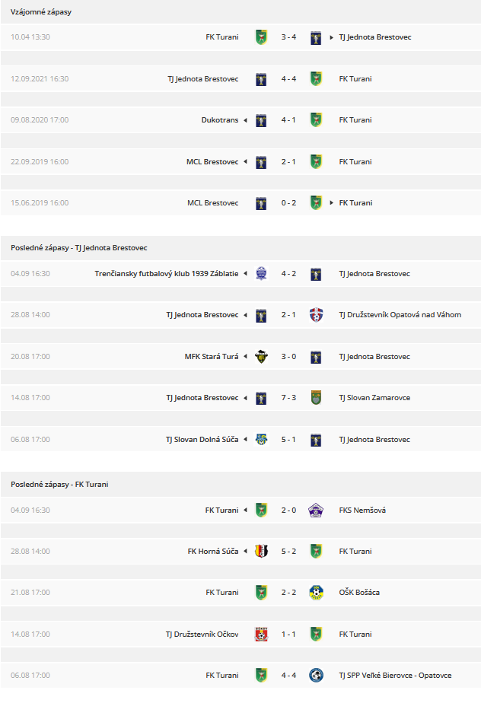Click Veľké Bierovce - Opatovce crest
The height and width of the screenshot is (703, 481).
pyautogui.click(x=317, y=675)
